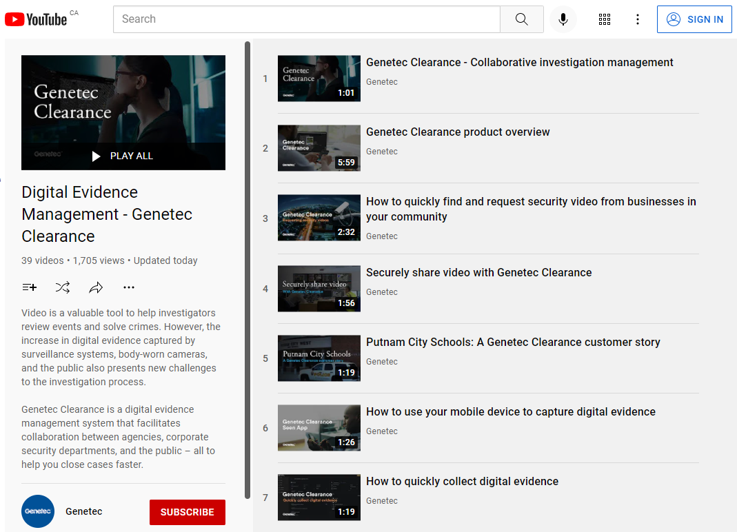Shuffle the playlist
The image size is (737, 532).
point(63,287)
